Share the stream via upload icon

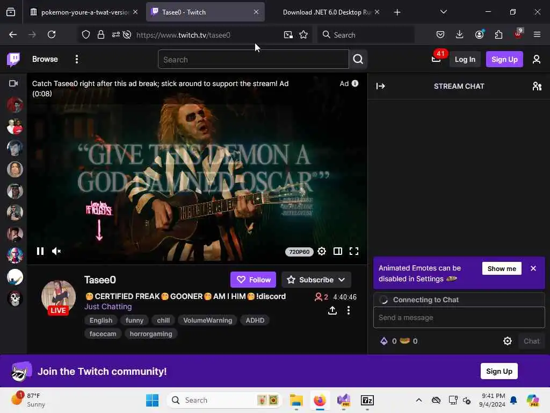pos(332,310)
